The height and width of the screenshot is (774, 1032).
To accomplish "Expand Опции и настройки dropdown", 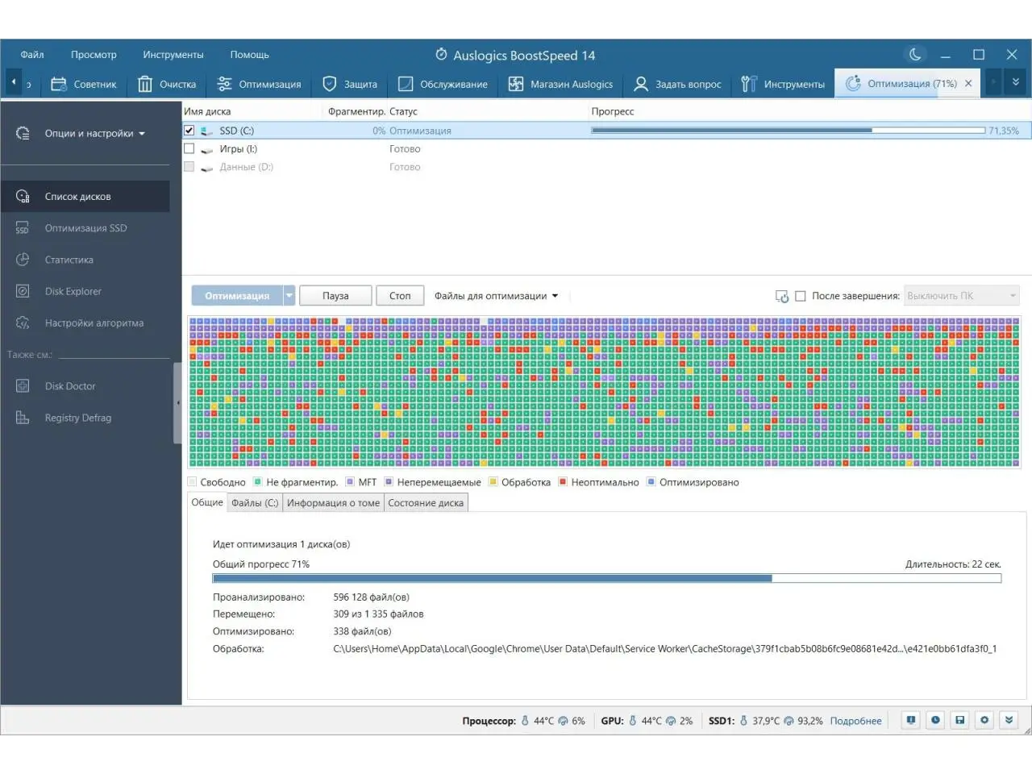I will pos(94,133).
